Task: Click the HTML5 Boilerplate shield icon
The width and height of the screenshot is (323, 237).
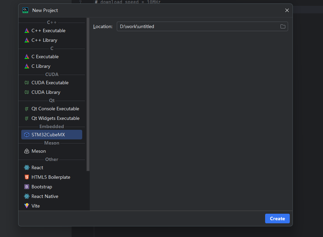Action: (x=27, y=177)
